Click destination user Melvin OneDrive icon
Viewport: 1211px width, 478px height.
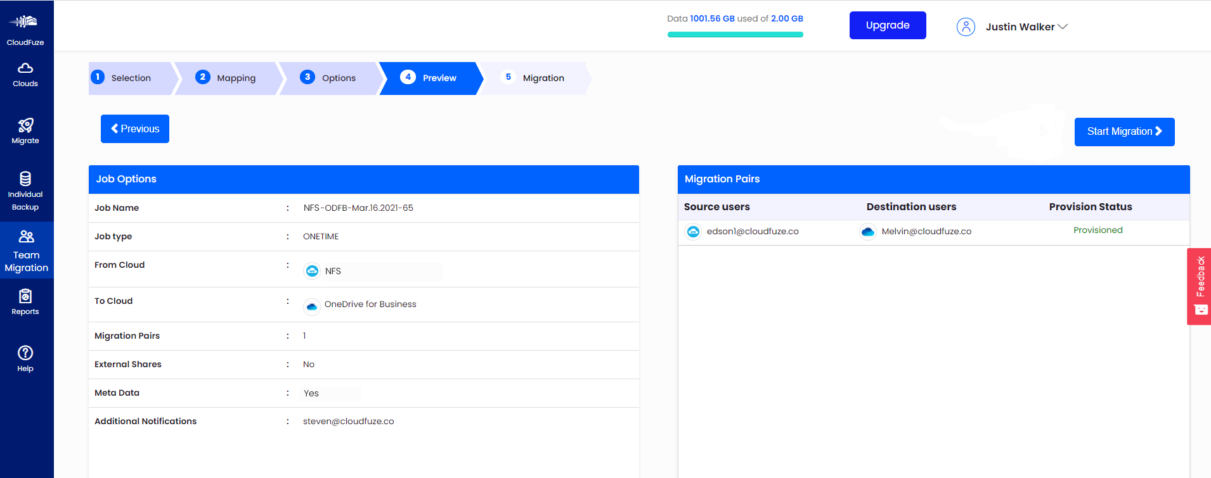[x=868, y=232]
